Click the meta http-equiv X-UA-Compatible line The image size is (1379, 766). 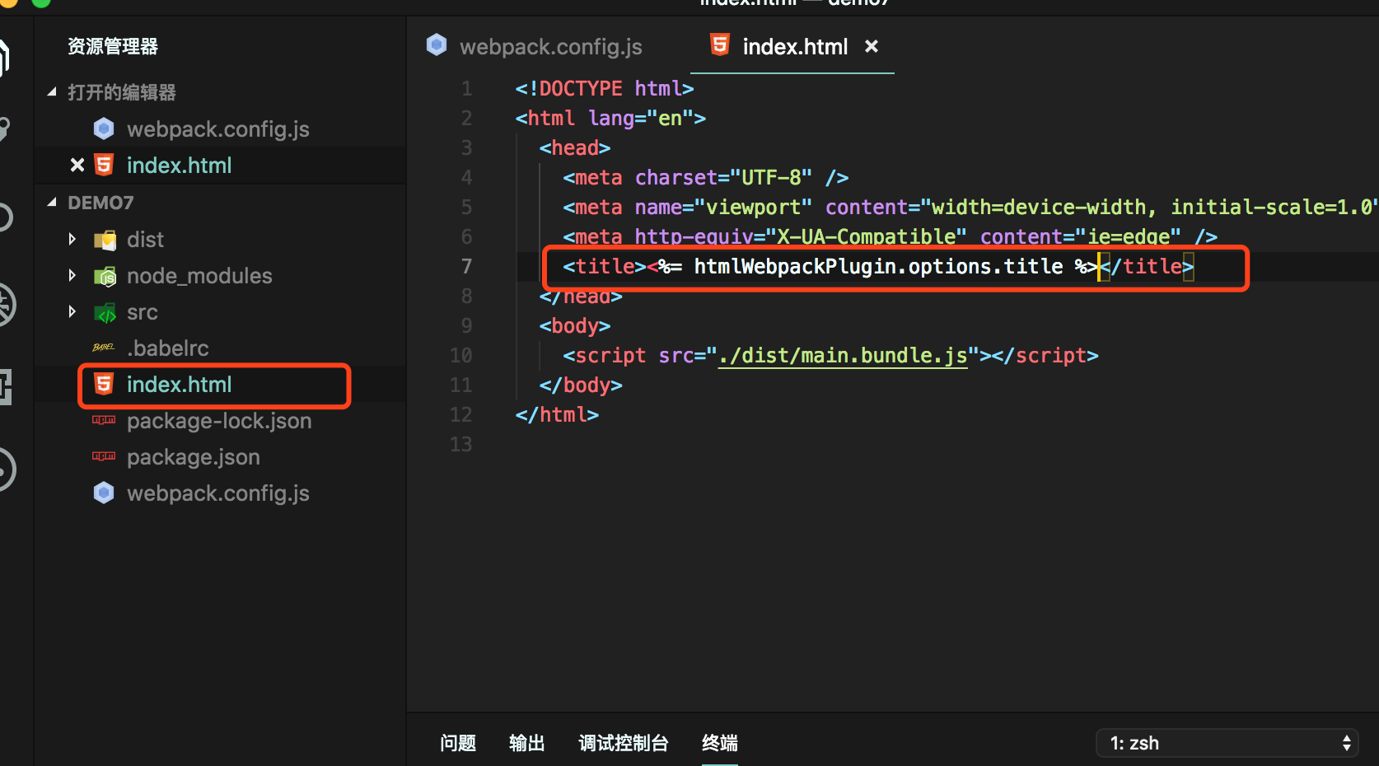pos(891,236)
